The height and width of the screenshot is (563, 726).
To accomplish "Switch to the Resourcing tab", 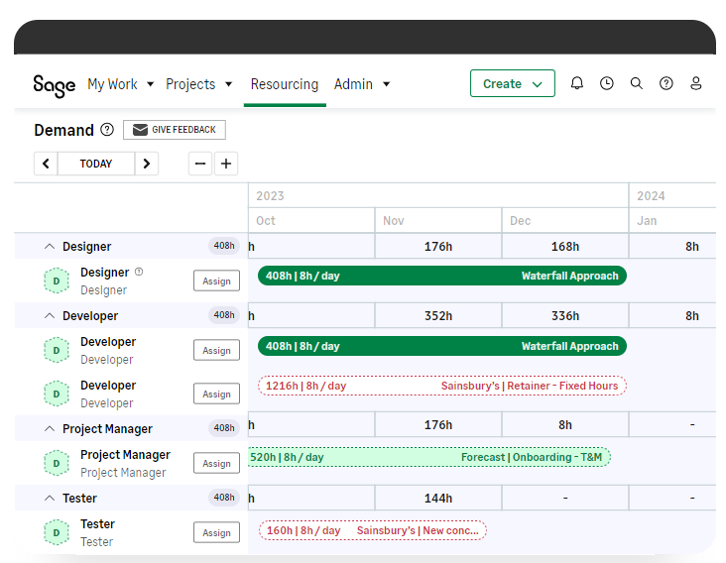I will (x=285, y=84).
